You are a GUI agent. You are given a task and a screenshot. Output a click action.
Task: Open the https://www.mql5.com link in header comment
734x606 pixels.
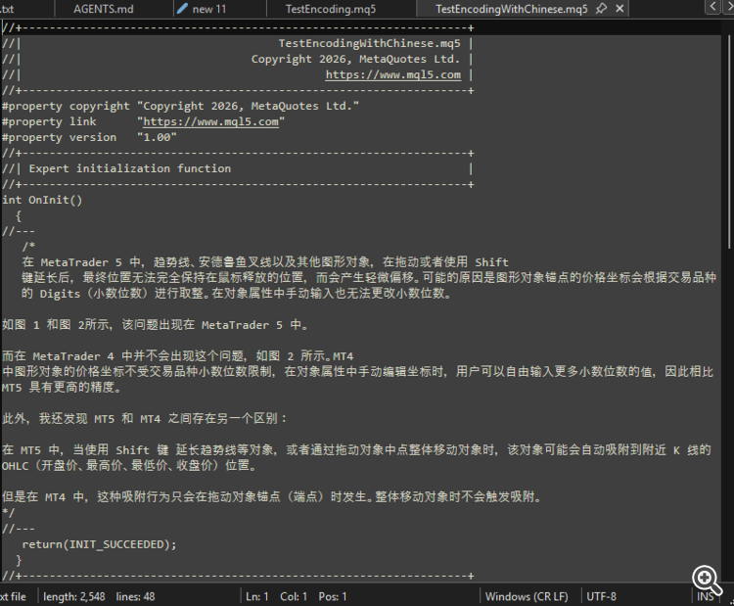[x=392, y=75]
